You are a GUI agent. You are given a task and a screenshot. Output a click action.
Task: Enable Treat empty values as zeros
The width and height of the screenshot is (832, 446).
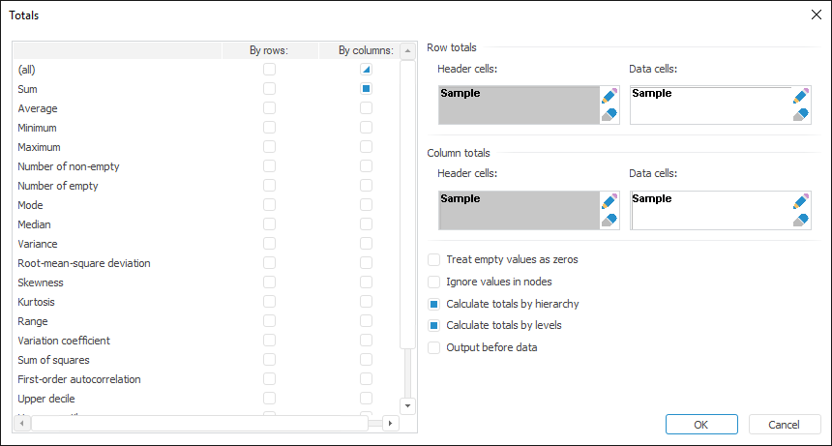click(x=434, y=260)
